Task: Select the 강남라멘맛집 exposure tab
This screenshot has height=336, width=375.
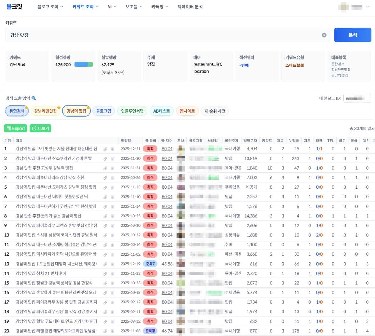Action: coord(46,111)
